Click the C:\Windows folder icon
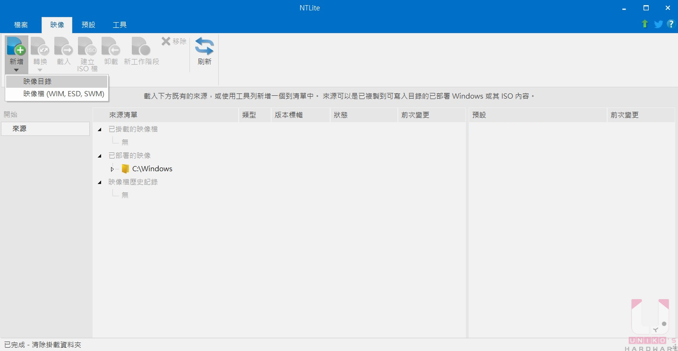Screen dimensions: 678x351 point(125,169)
